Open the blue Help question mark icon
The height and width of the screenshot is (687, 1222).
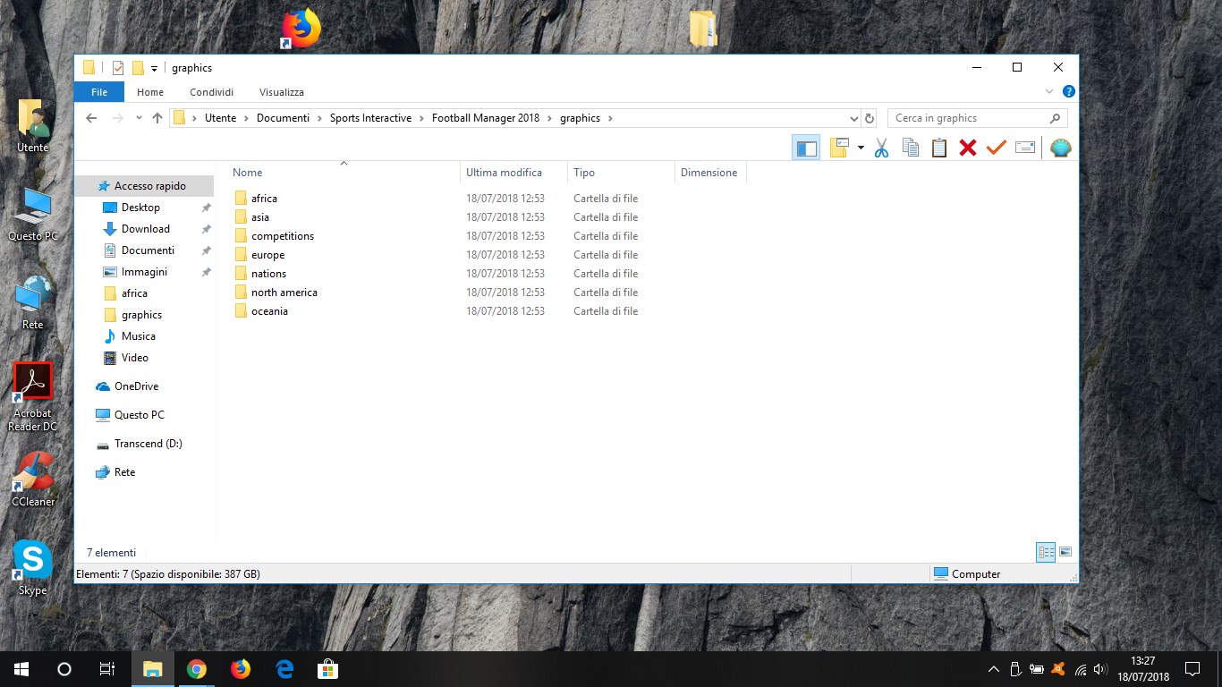tap(1068, 91)
